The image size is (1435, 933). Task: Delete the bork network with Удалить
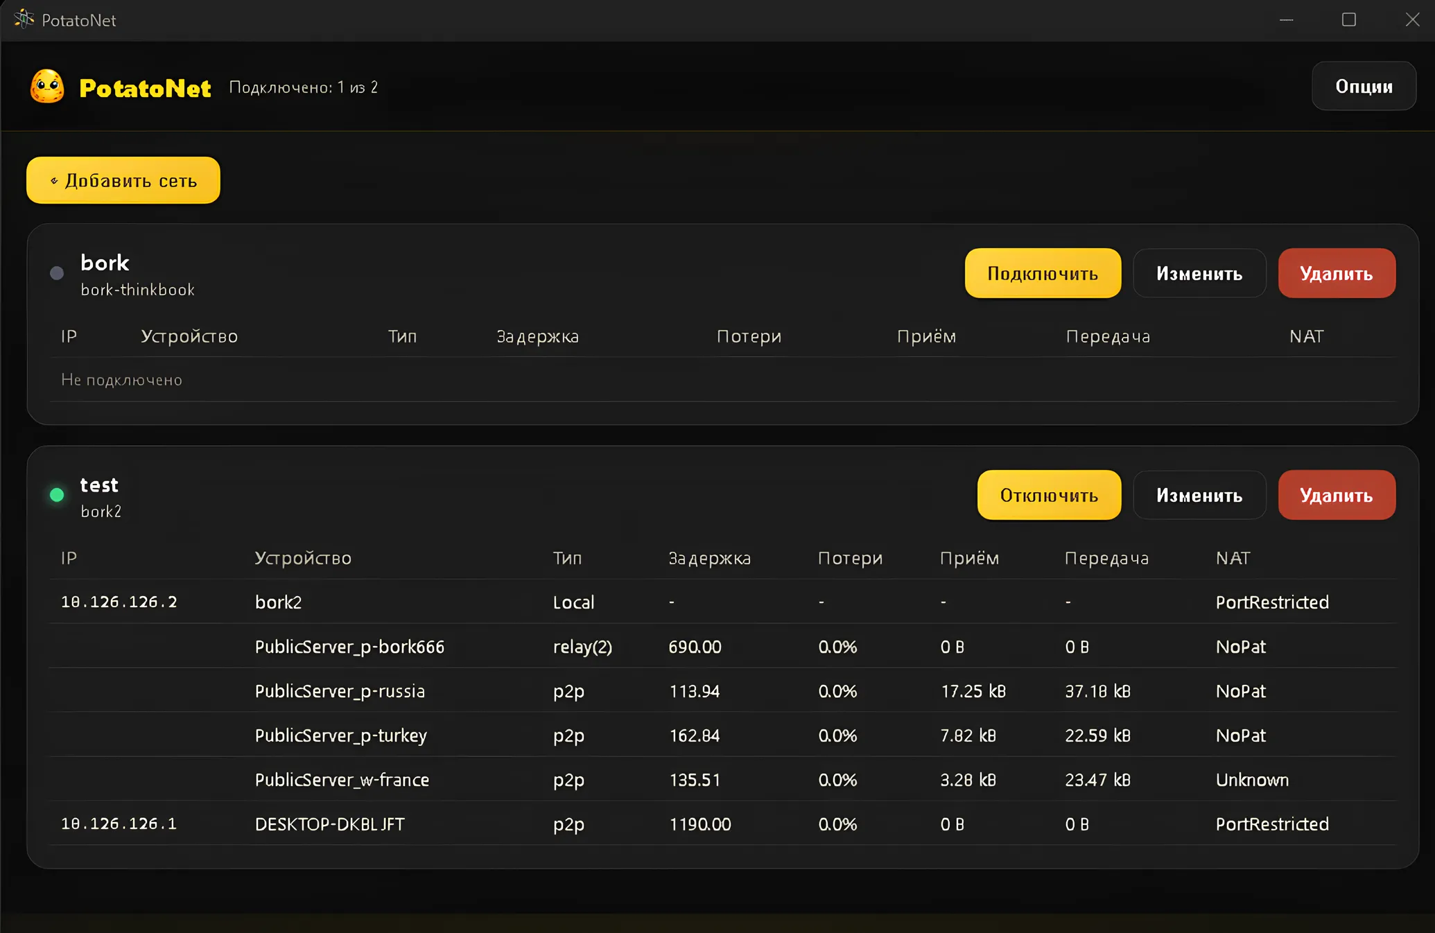(x=1337, y=273)
